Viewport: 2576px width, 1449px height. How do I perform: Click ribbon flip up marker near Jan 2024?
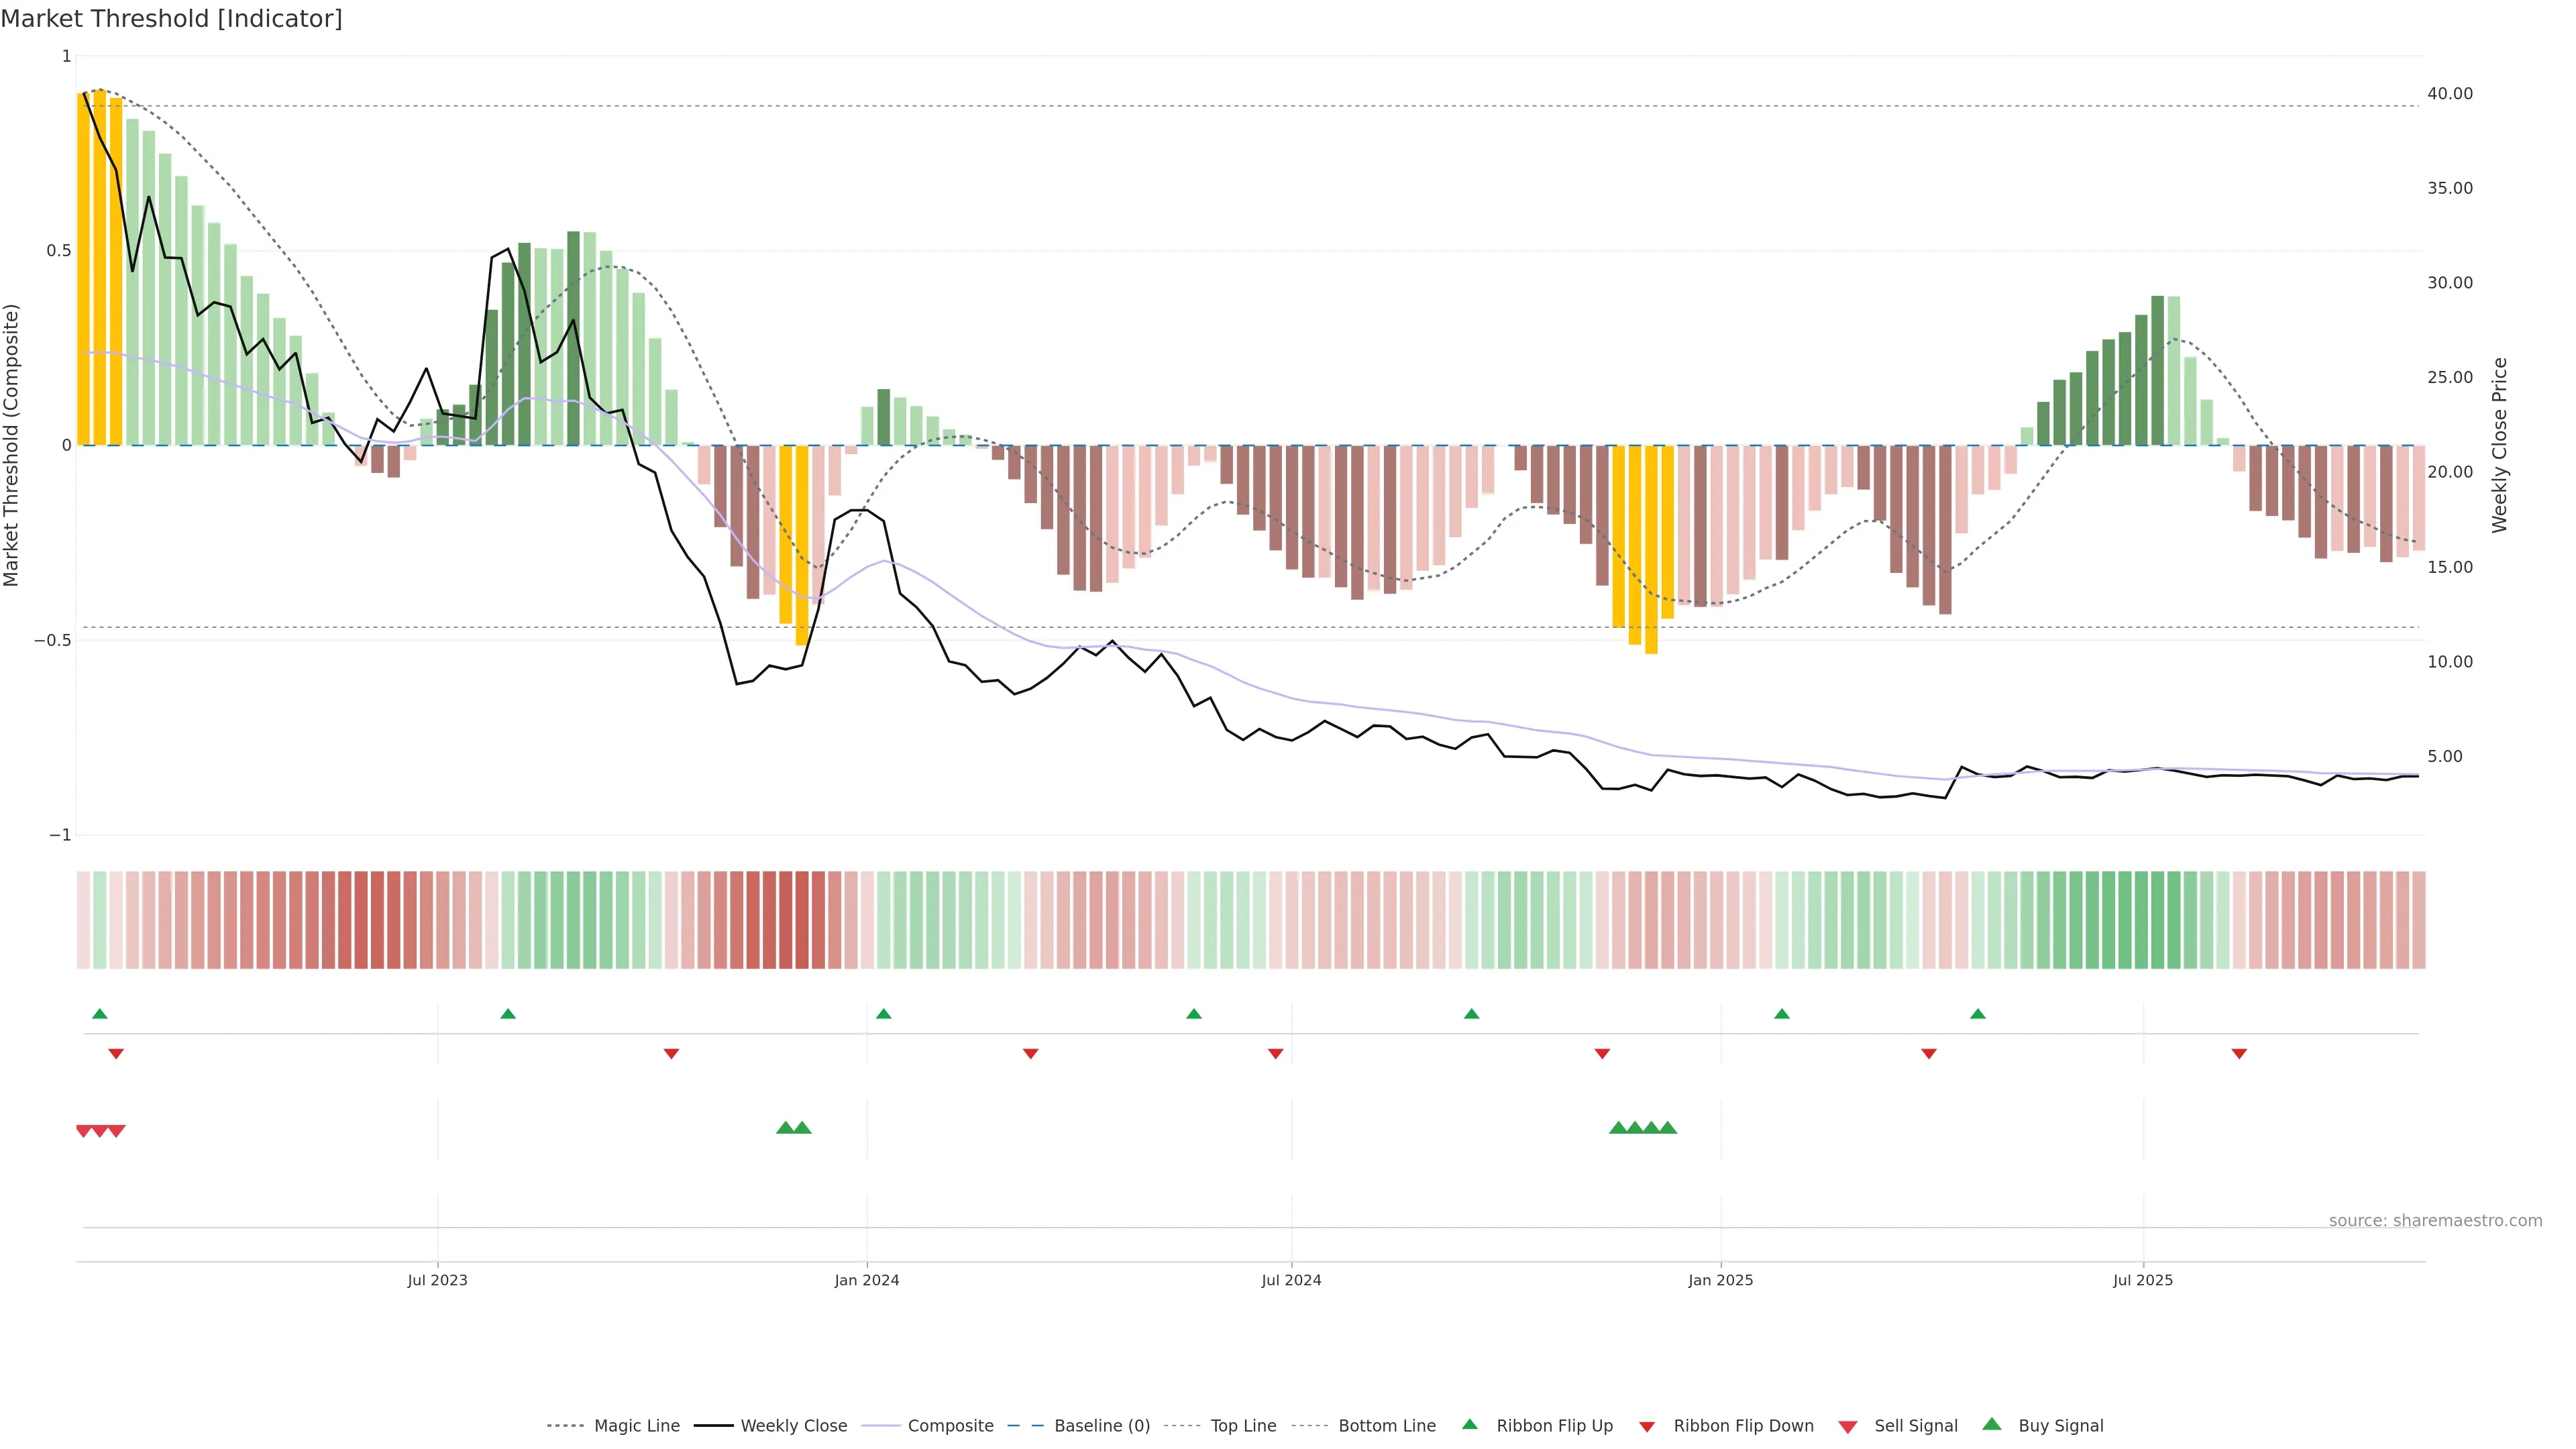click(883, 1014)
